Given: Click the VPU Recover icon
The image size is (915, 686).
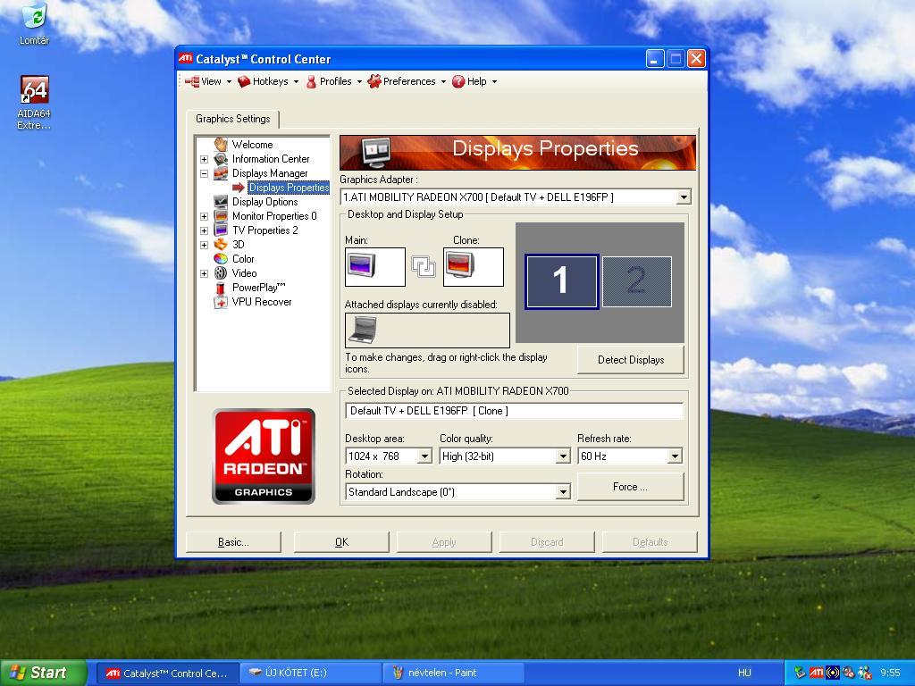Looking at the screenshot, I should point(221,302).
